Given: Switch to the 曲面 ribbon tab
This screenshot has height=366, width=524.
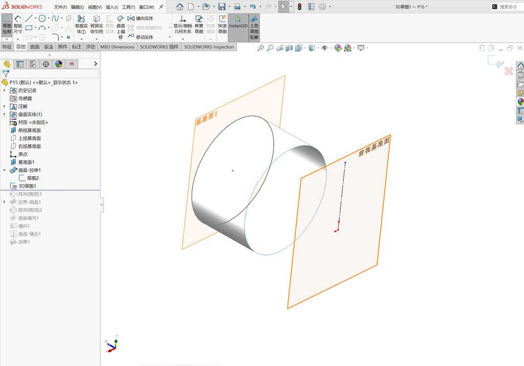Looking at the screenshot, I should click(35, 47).
